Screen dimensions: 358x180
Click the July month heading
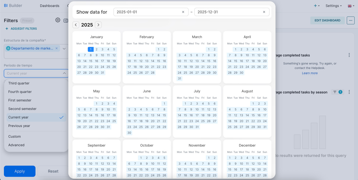[197, 91]
